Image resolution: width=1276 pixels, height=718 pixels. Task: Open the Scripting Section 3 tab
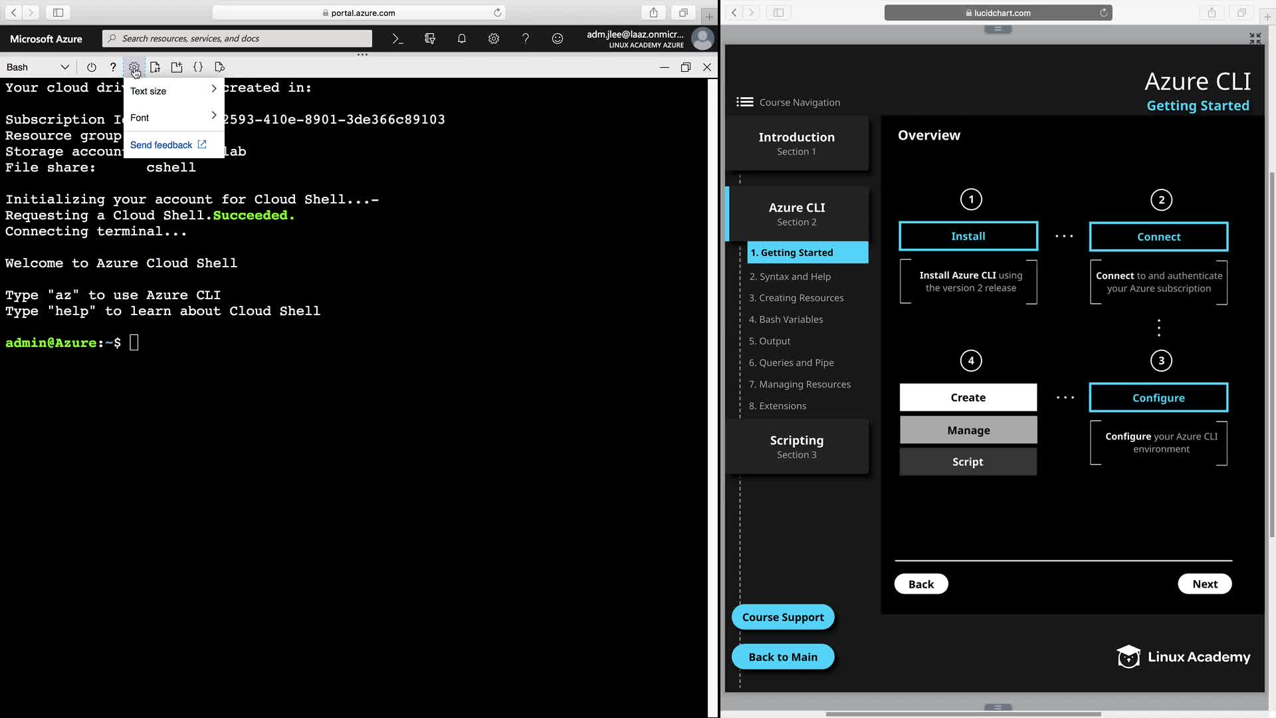pyautogui.click(x=797, y=447)
